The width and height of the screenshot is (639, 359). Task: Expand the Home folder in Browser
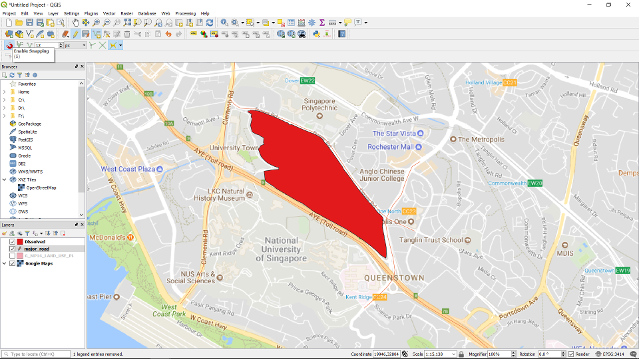(4, 92)
